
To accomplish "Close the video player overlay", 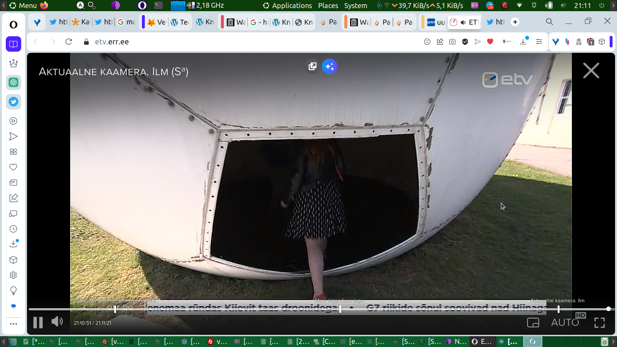I will pos(591,71).
